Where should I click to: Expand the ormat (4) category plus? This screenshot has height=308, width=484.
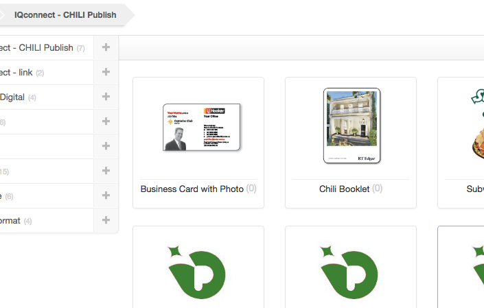click(x=106, y=220)
